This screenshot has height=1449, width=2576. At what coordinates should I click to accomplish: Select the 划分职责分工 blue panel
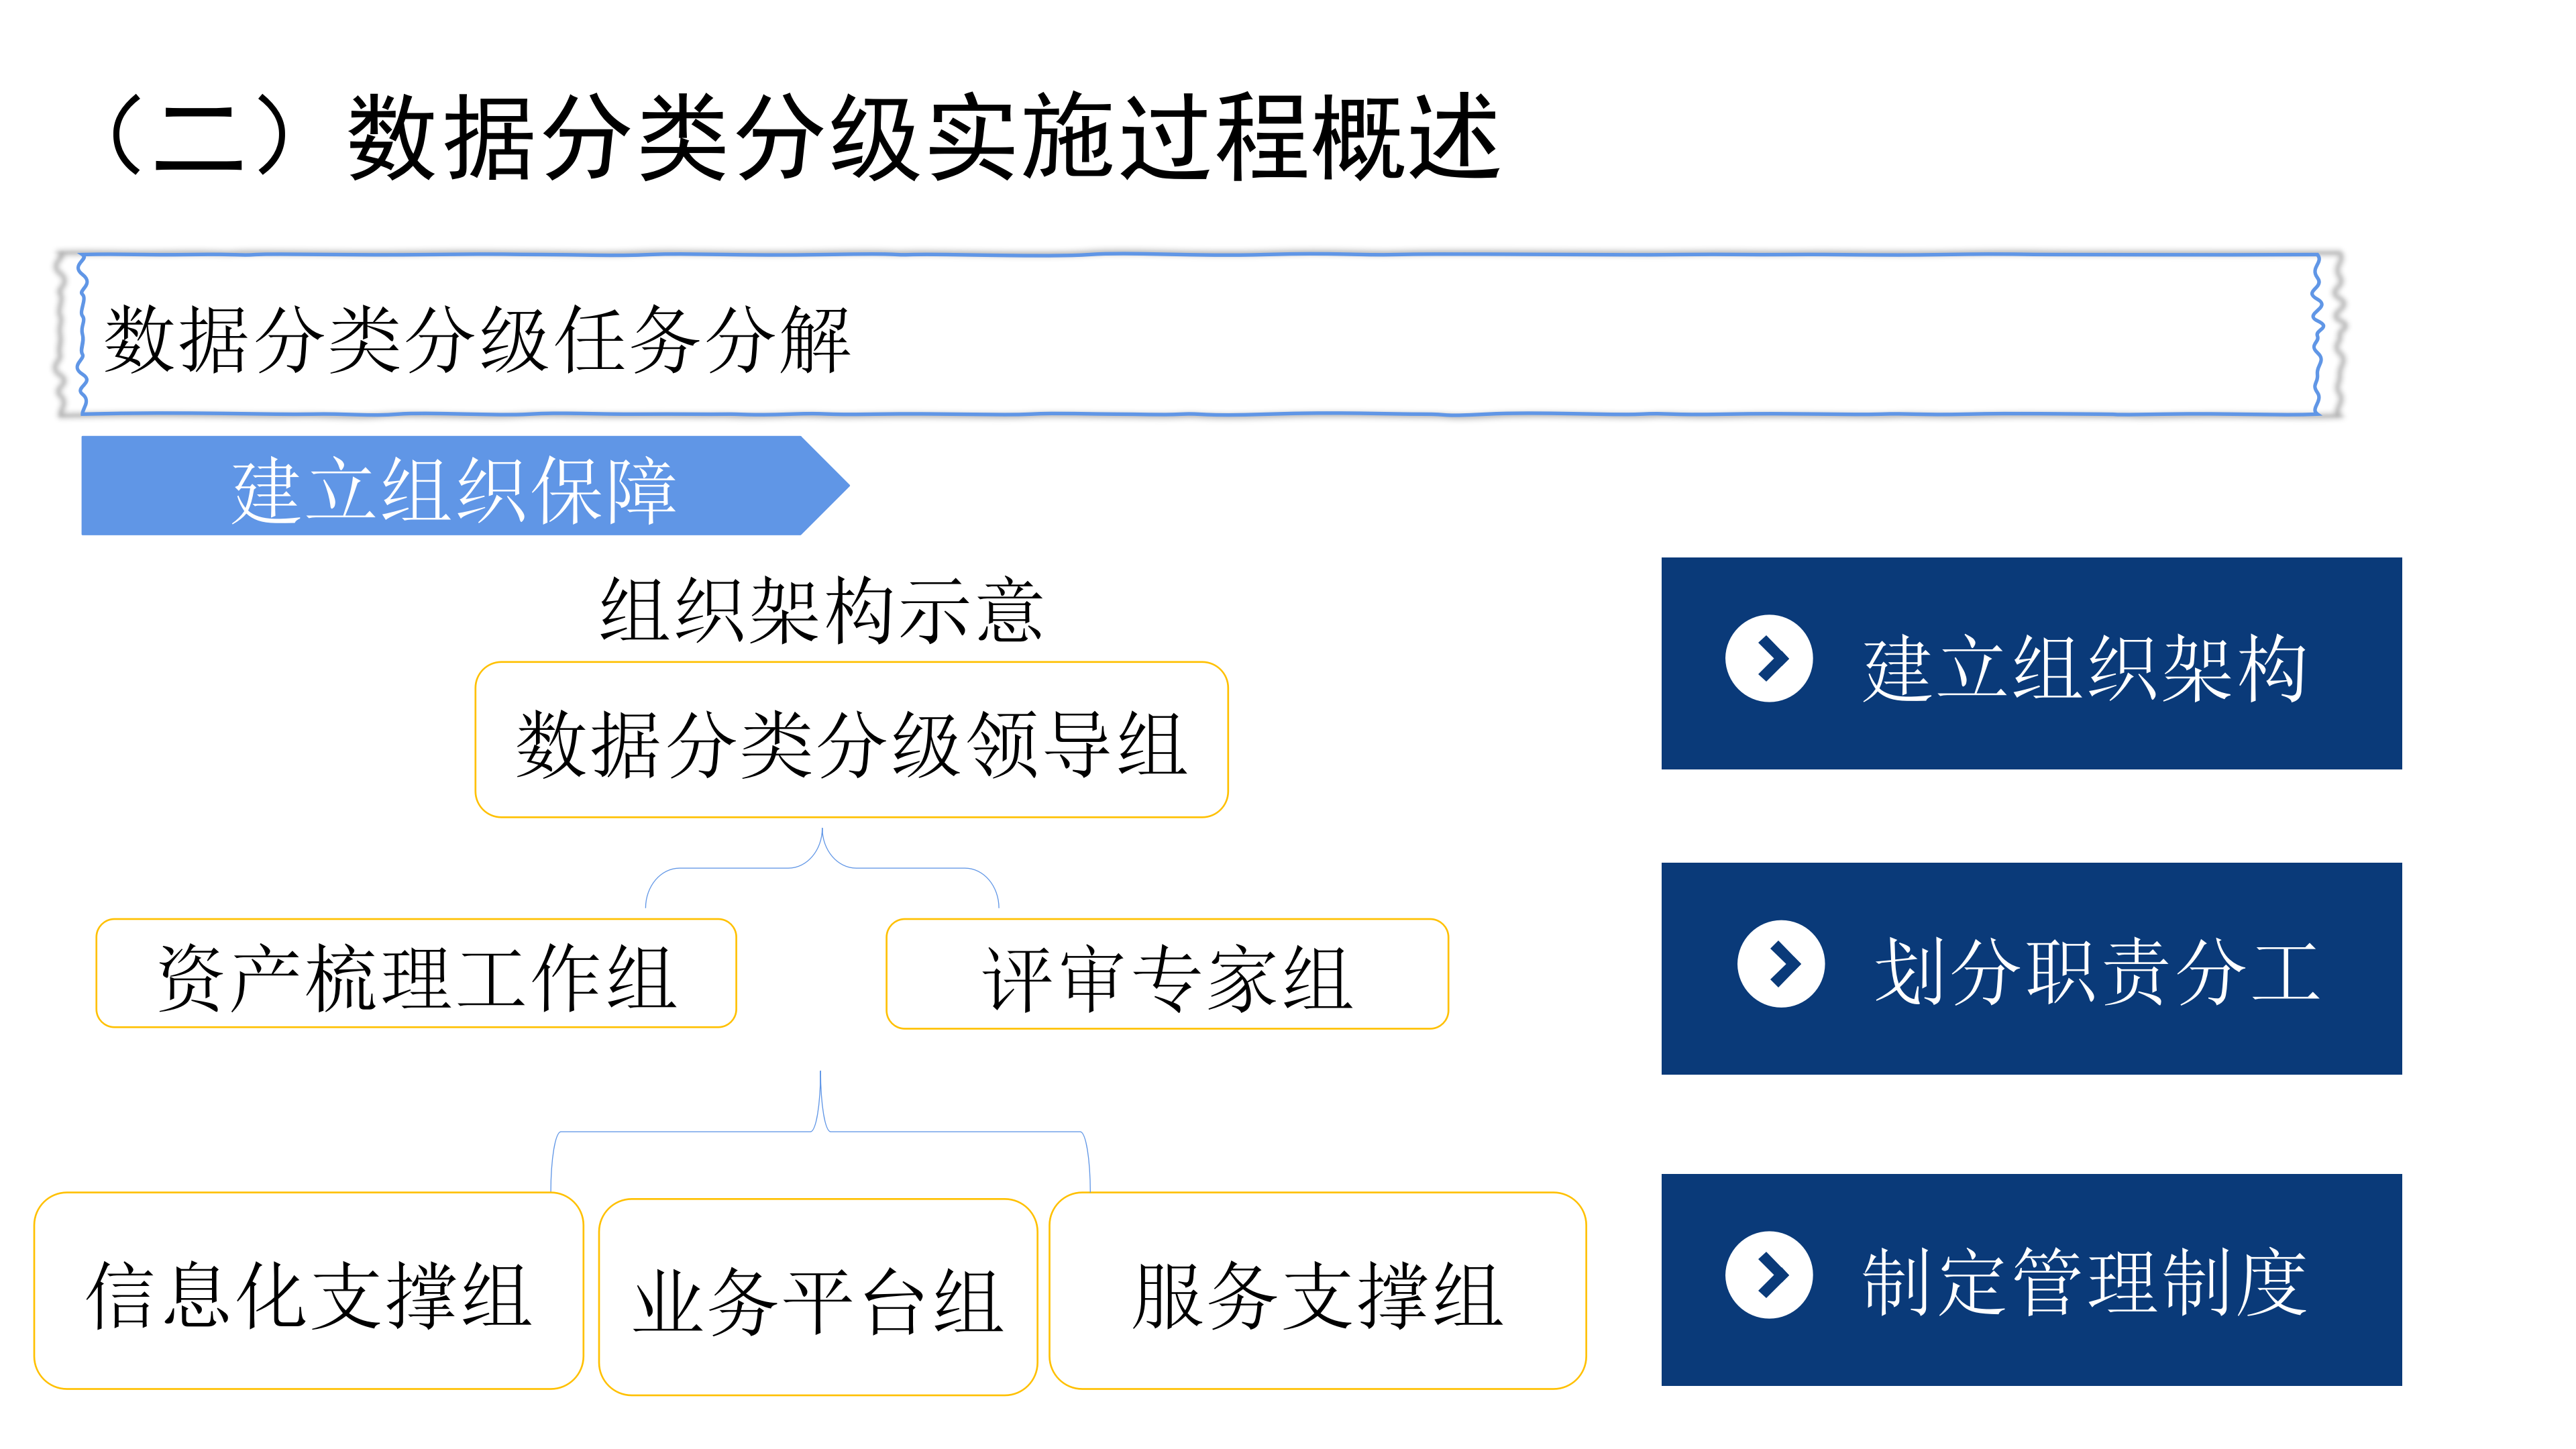(x=2031, y=968)
